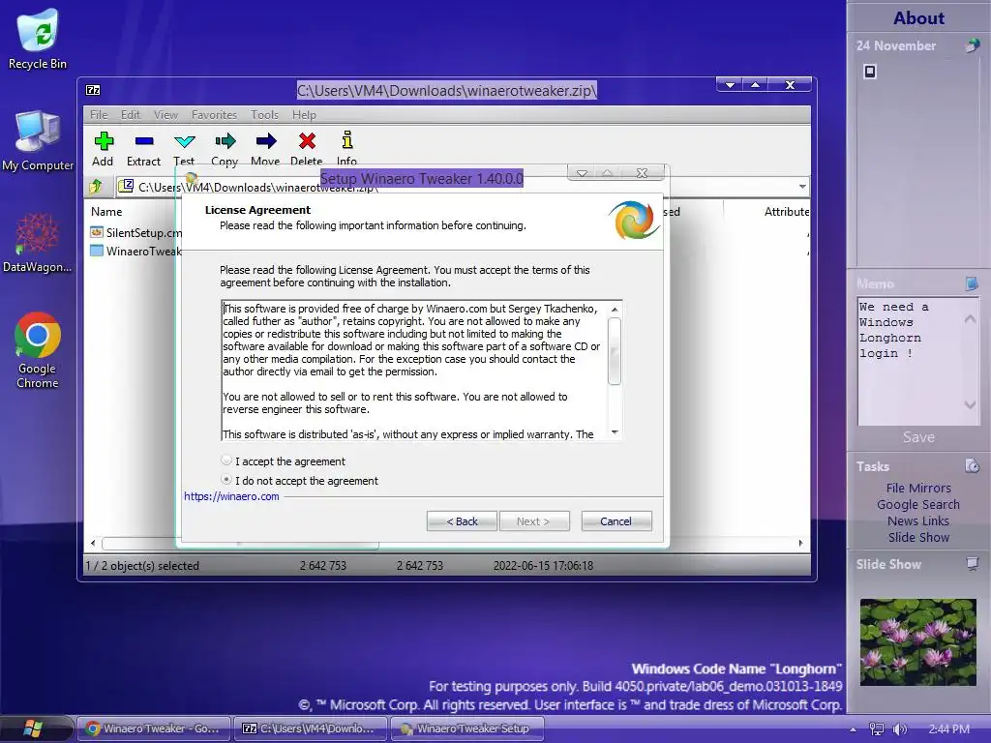
Task: Click the Name column header
Action: (106, 212)
